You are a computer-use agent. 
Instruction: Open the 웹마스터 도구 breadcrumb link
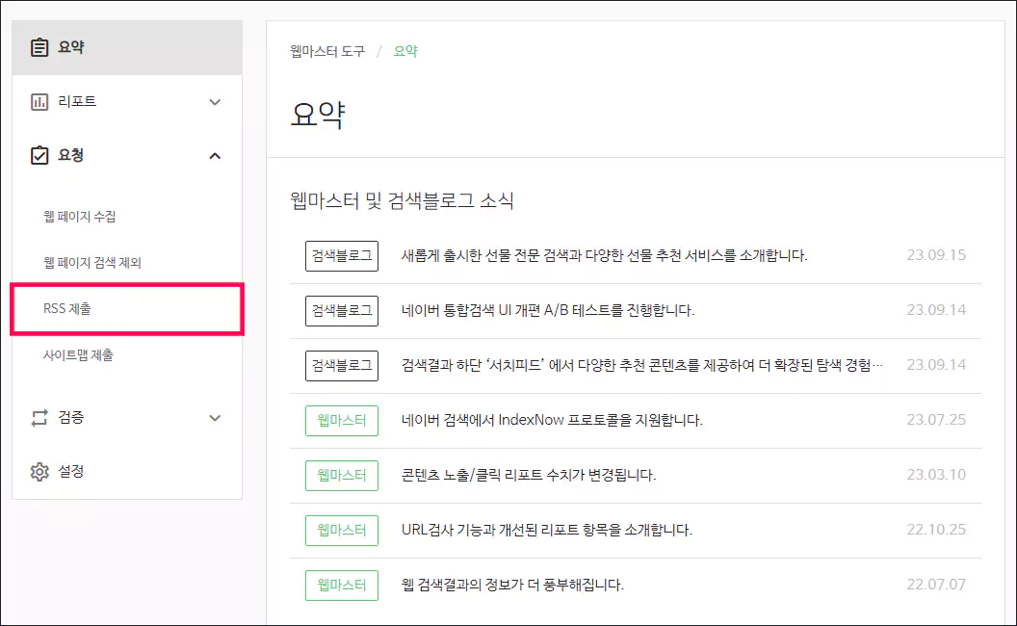click(x=327, y=51)
